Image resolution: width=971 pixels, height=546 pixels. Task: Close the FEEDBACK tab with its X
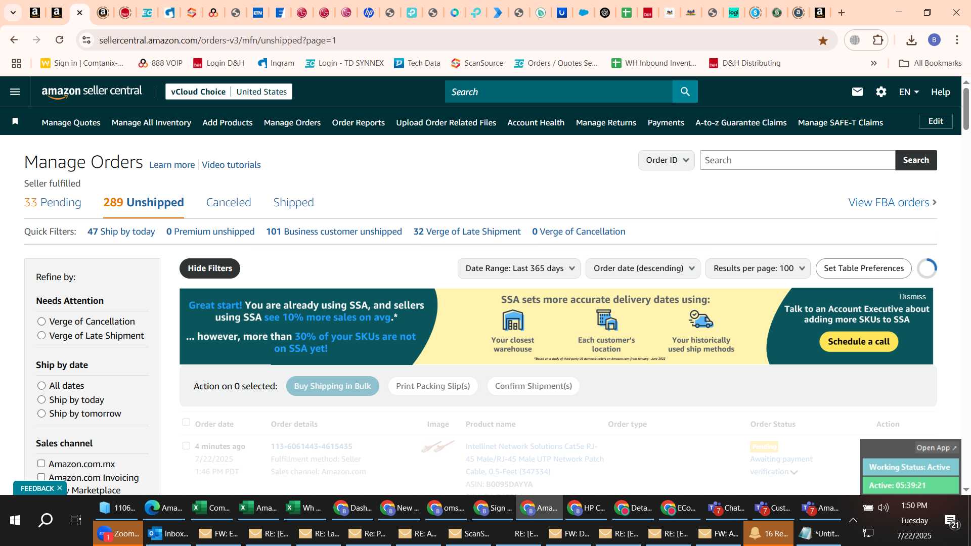point(60,488)
